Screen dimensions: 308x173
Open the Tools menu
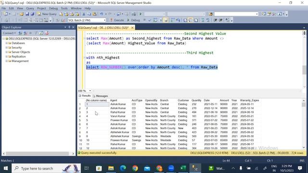(64, 9)
